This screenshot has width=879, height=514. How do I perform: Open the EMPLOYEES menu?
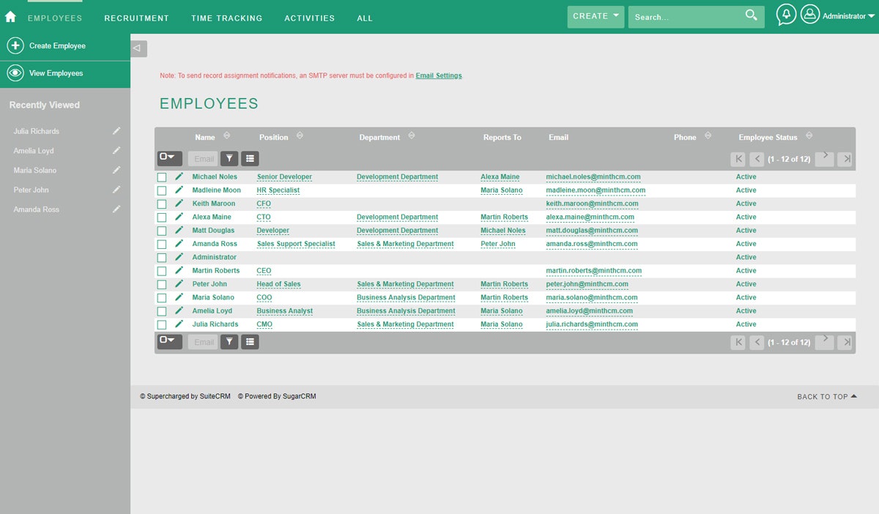point(55,18)
